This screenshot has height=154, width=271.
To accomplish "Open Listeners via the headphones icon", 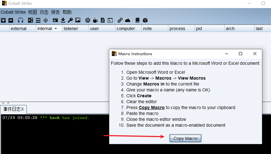I will click(x=20, y=20).
